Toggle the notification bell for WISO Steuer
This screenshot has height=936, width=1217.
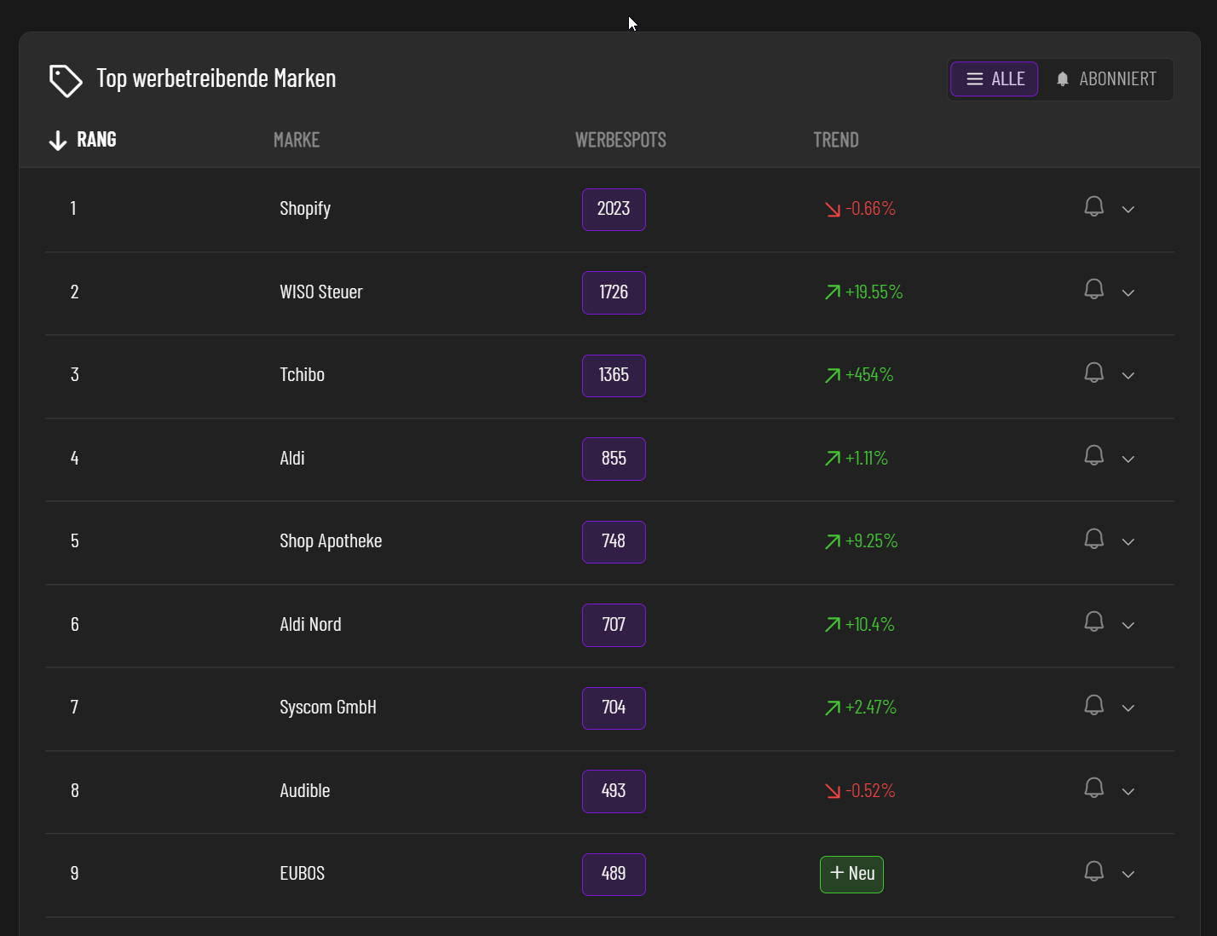coord(1093,289)
